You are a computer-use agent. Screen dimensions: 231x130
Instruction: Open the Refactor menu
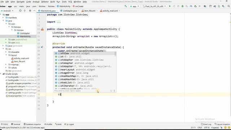pyautogui.click(x=45, y=1)
